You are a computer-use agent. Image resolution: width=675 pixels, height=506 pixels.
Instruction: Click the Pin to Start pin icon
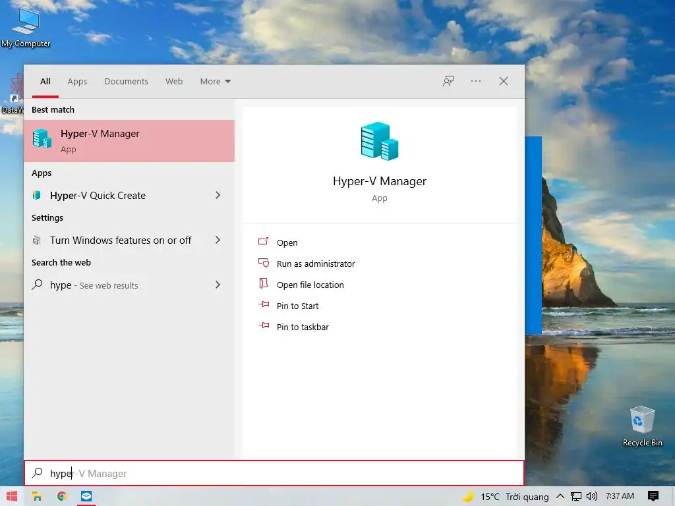click(264, 305)
